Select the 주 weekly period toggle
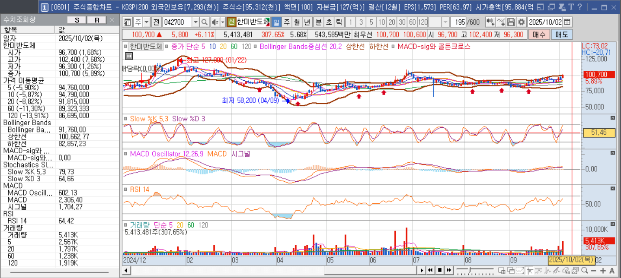Viewport: 621px width, 278px height. point(287,22)
